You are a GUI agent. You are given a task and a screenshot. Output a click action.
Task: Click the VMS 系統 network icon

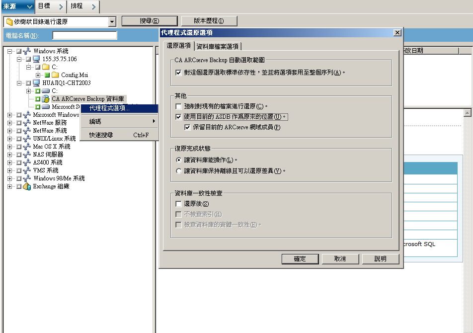tap(27, 170)
